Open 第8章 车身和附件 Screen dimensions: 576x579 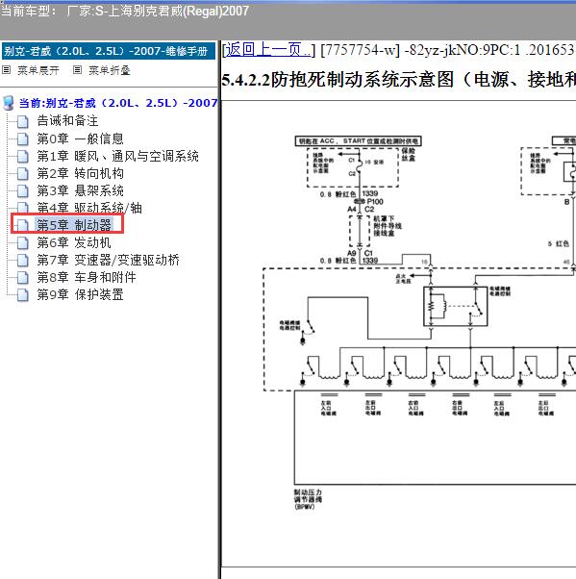(87, 277)
